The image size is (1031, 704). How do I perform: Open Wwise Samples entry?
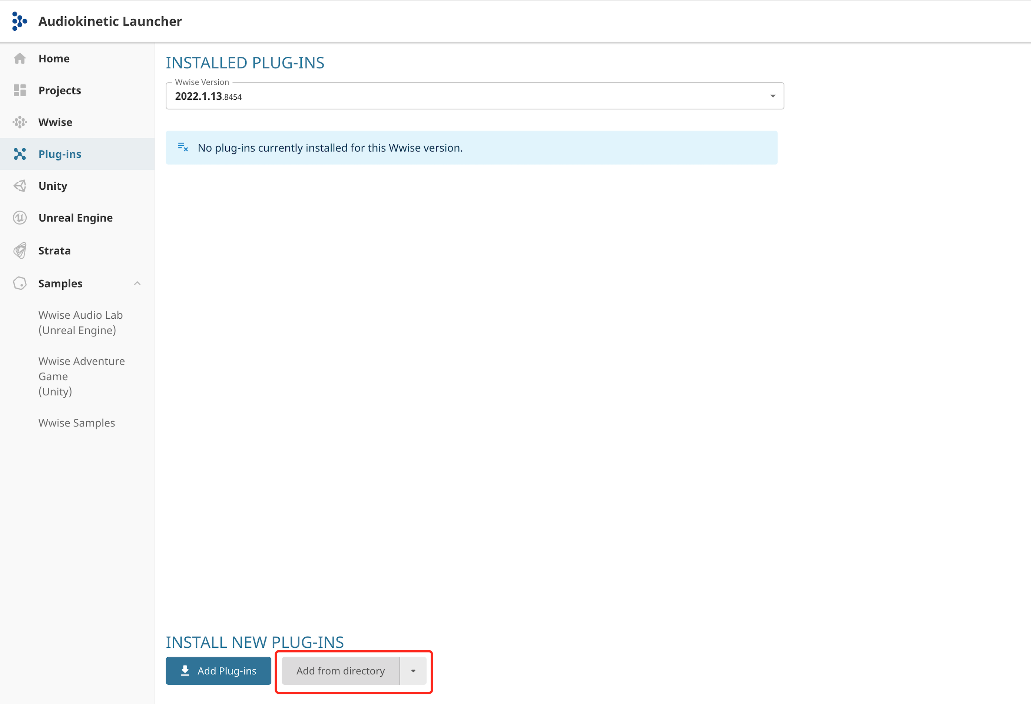coord(77,423)
